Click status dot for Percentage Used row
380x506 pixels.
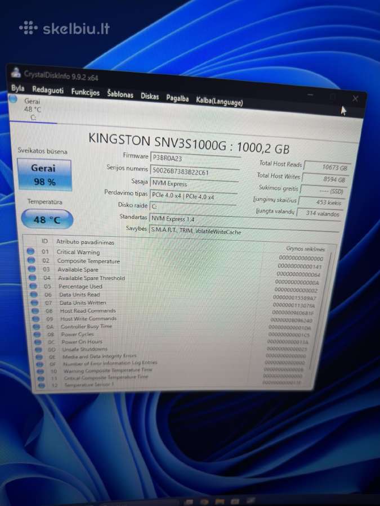click(33, 286)
